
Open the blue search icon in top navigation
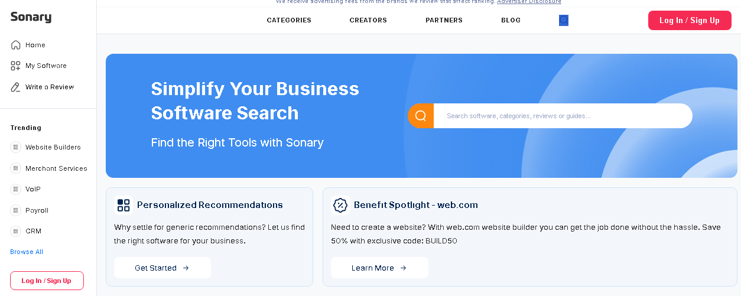(564, 20)
